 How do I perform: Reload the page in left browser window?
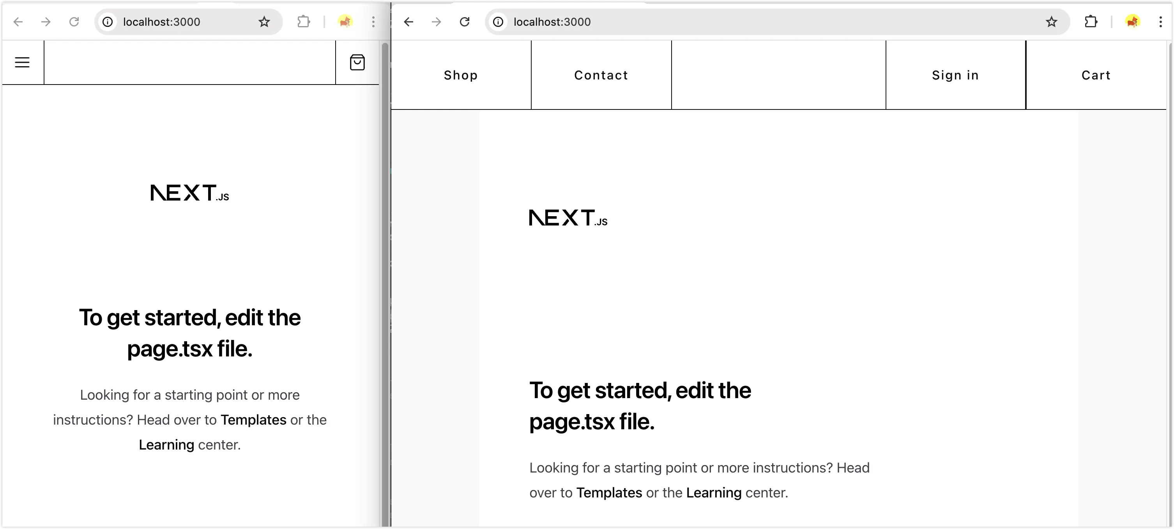point(74,22)
